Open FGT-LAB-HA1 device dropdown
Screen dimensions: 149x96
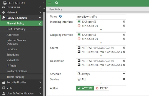[x=23, y=3]
